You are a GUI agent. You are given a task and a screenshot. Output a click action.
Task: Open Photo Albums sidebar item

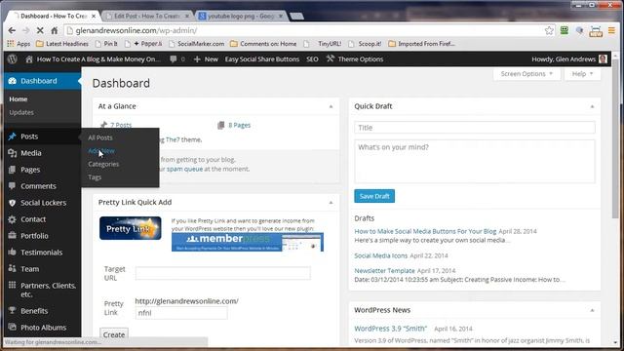coord(43,328)
